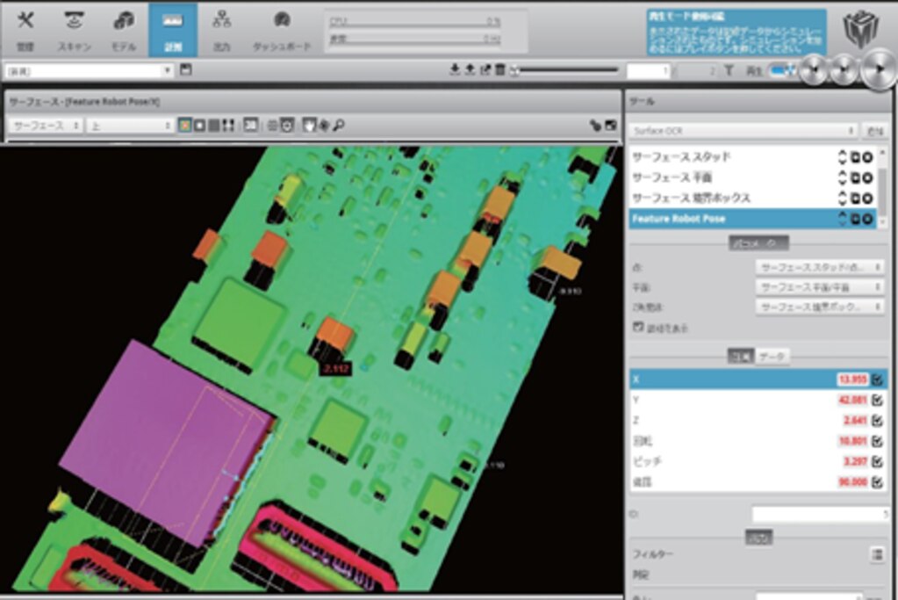This screenshot has height=600, width=898.
Task: Select サーフェース スタッド in tools list
Action: 681,157
